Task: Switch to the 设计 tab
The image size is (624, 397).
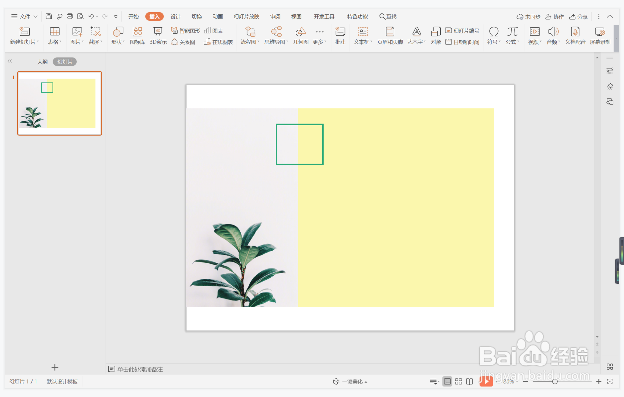Action: tap(176, 17)
